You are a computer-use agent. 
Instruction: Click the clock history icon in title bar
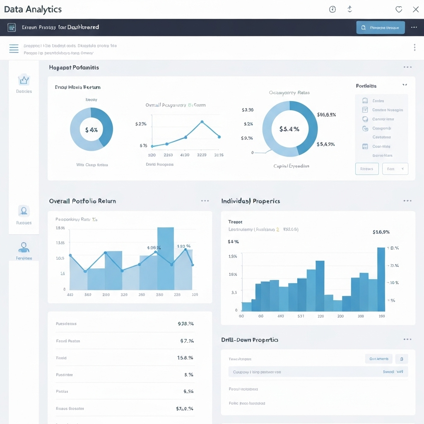coord(332,10)
